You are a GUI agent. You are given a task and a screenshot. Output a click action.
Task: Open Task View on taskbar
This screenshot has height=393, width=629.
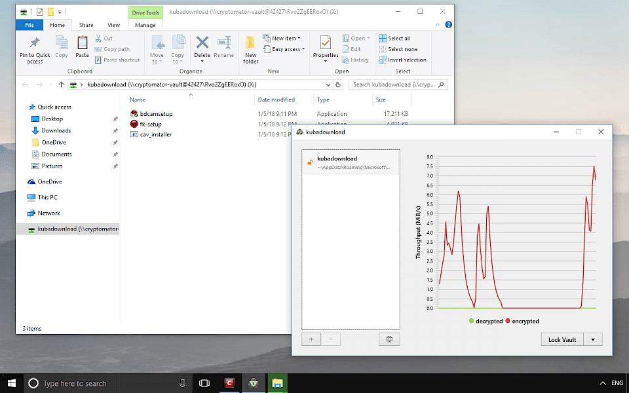tap(204, 383)
